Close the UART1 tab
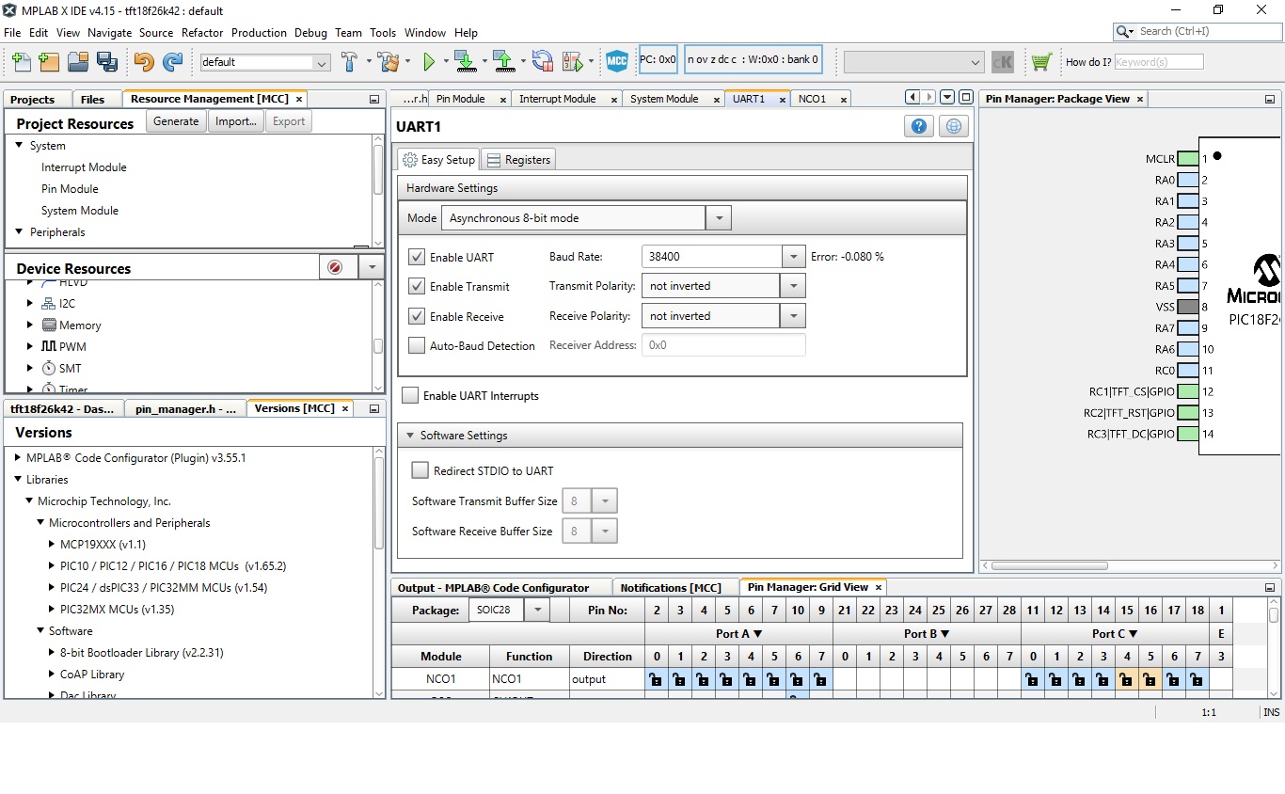 pyautogui.click(x=783, y=99)
